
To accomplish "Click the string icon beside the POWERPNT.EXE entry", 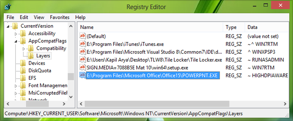I will coord(82,75).
